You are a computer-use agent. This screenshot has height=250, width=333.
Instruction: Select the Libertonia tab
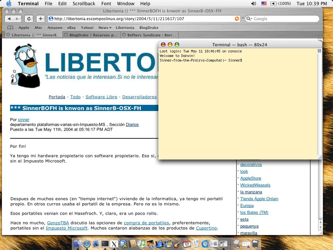coord(36,35)
